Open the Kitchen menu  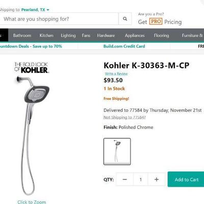[x=46, y=35]
